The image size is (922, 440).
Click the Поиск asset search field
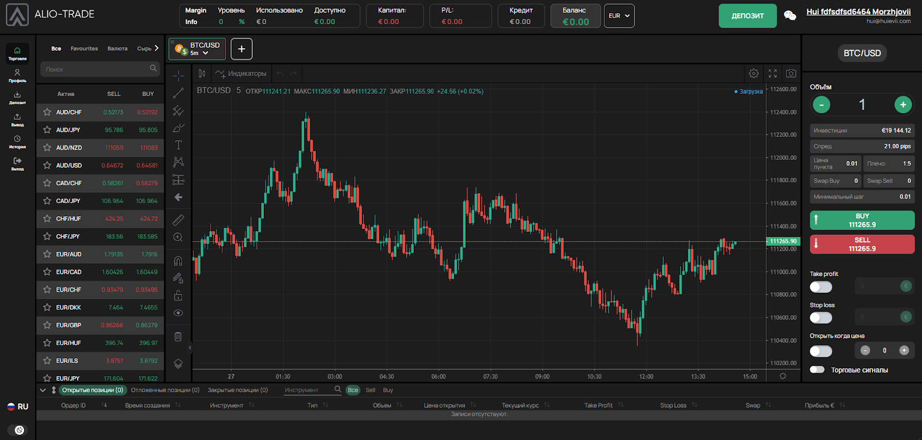click(96, 70)
